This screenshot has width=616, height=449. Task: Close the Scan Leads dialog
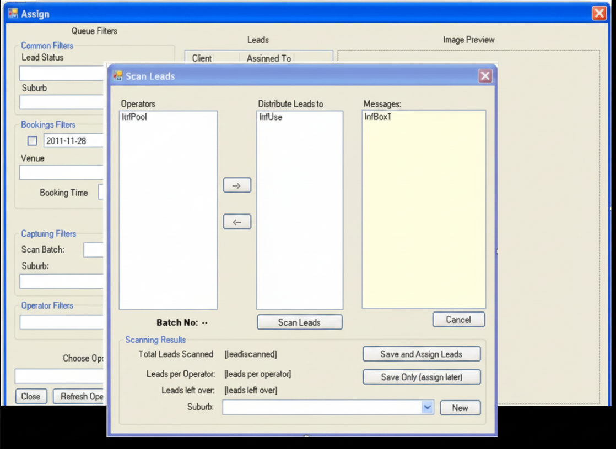[x=485, y=76]
